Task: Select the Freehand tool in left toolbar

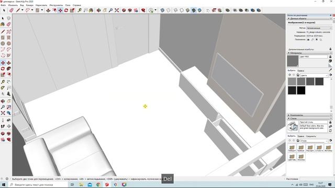Action: [9, 32]
